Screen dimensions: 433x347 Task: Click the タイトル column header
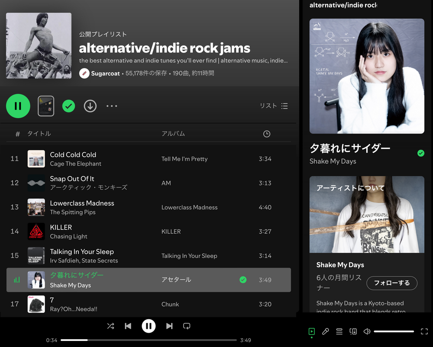click(39, 134)
